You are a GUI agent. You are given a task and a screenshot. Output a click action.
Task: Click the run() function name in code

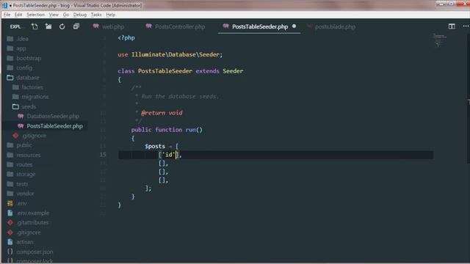[x=190, y=130]
